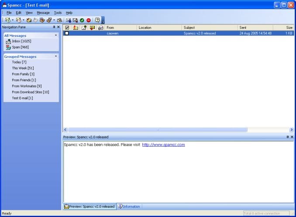Open the http://www.spamcc.com link
This screenshot has height=217, width=296.
163,145
